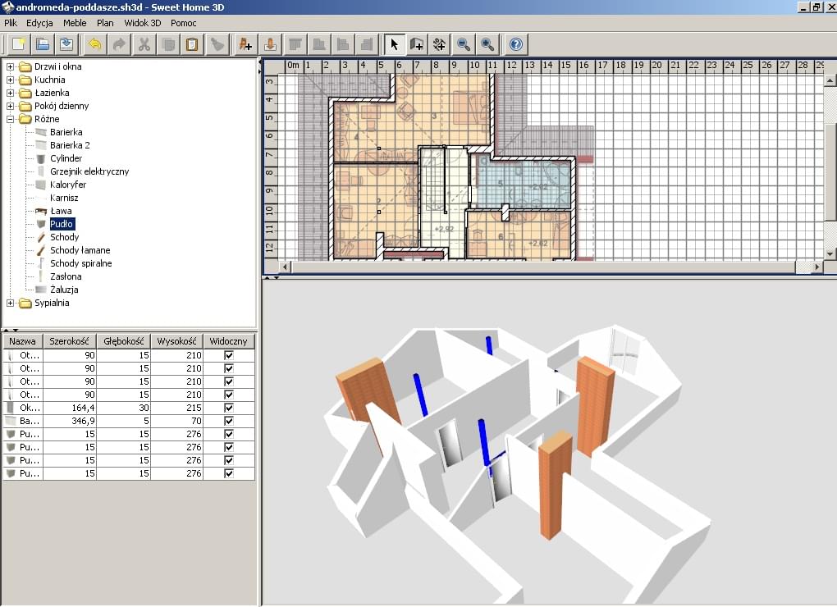
Task: Save the home with the Save icon
Action: [66, 44]
